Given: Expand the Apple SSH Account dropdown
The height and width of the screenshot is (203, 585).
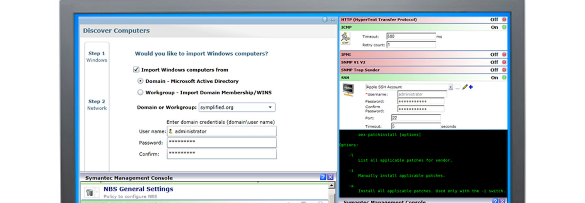Looking at the screenshot, I should click(x=450, y=87).
